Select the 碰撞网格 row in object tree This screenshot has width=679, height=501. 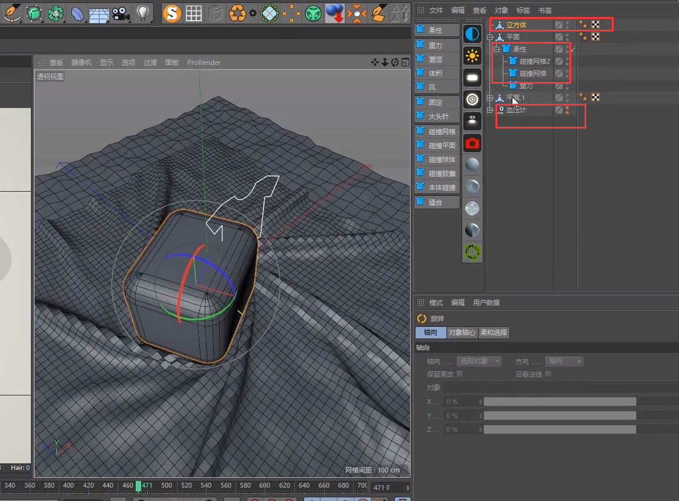[x=532, y=74]
